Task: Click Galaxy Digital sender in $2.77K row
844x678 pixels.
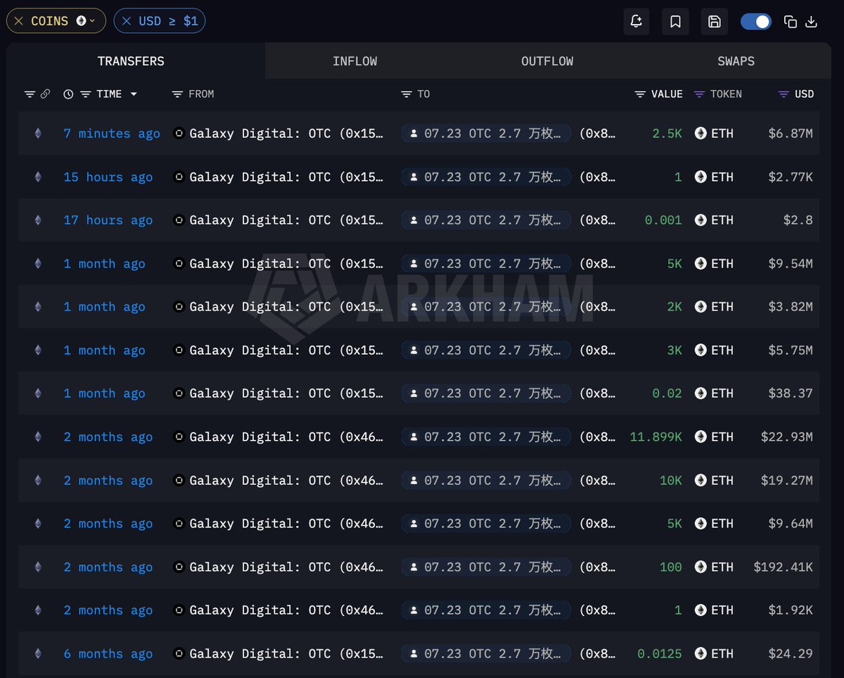Action: click(x=286, y=177)
